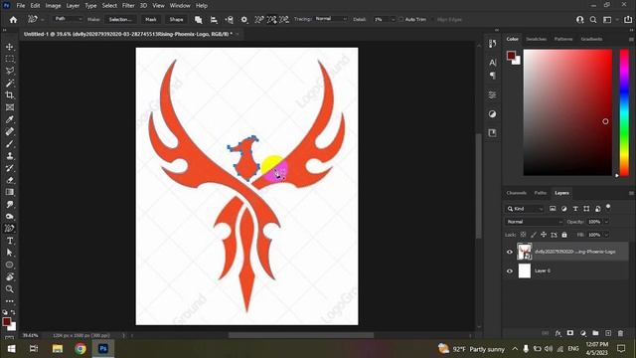Open the layer Kind filter dropdown
Image resolution: width=636 pixels, height=358 pixels.
tap(525, 209)
